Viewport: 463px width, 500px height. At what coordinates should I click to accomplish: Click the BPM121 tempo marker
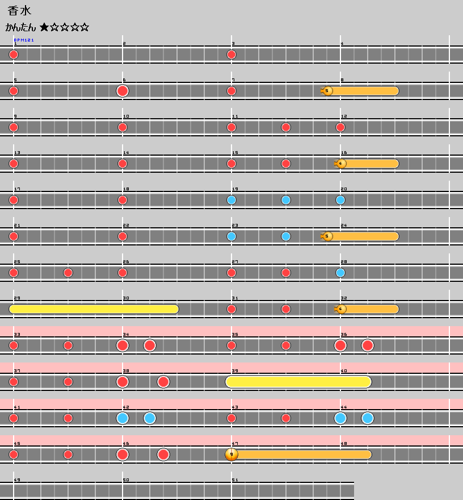[x=24, y=40]
